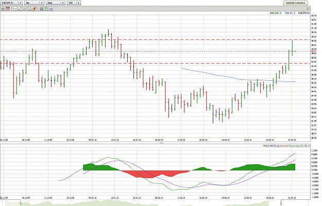Click the 1.1900 label on MACD axis
This screenshot has height=206, width=322.
click(x=314, y=150)
